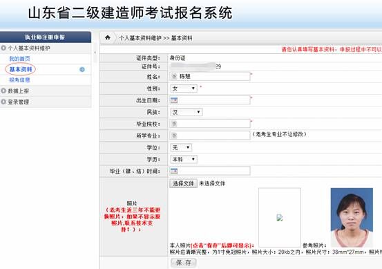Click 选择文件 button to upload photo
This screenshot has height=269, width=382.
[x=183, y=183]
